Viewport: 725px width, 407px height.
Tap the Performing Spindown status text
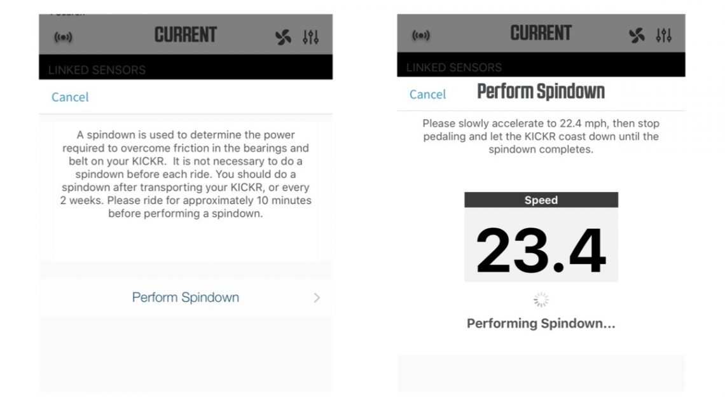(540, 323)
